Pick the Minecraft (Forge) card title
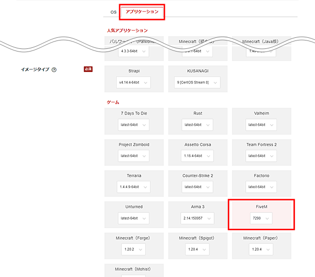 coord(133,238)
